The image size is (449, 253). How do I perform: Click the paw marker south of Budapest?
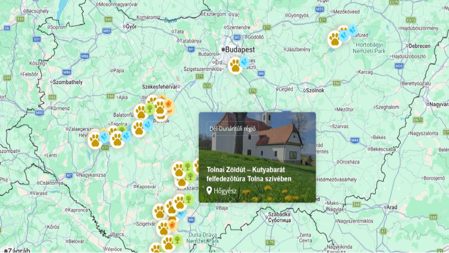point(235,65)
